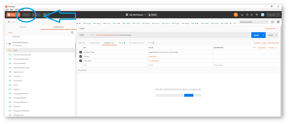
Task: Open the Save button dropdown arrow
Action: [276, 35]
